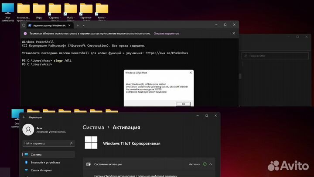Open 'Этот компьютер' icon at top-left desktop
314x177 pixels.
(8, 12)
